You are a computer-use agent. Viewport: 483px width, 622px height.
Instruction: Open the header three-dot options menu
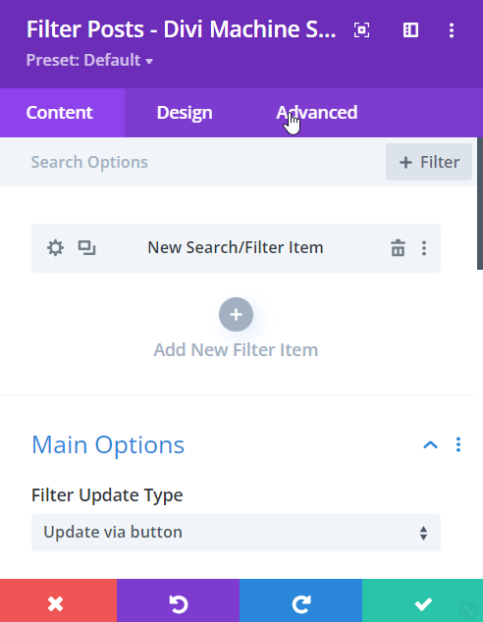click(x=452, y=30)
